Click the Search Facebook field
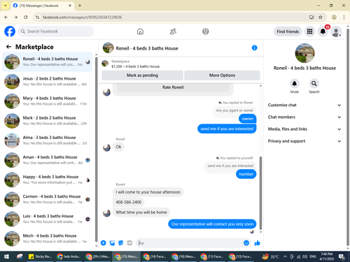This screenshot has width=350, height=262. click(x=56, y=31)
